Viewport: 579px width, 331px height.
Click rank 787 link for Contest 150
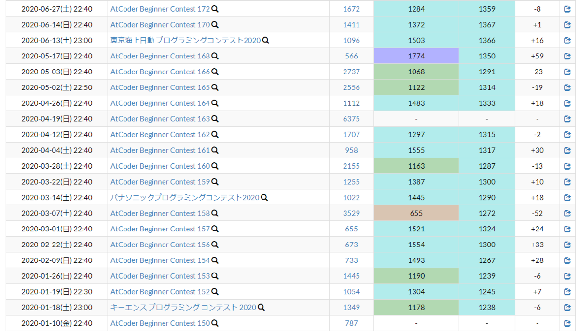tap(352, 323)
